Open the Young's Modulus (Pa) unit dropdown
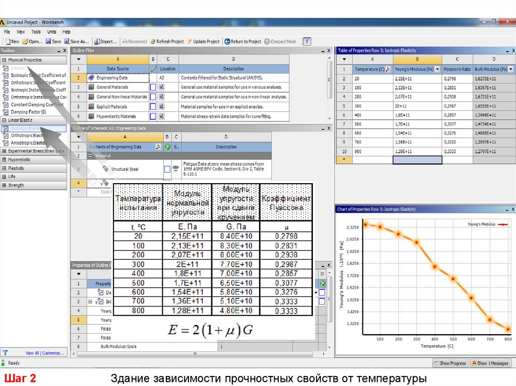Screen dimensions: 516x386 [x=437, y=69]
